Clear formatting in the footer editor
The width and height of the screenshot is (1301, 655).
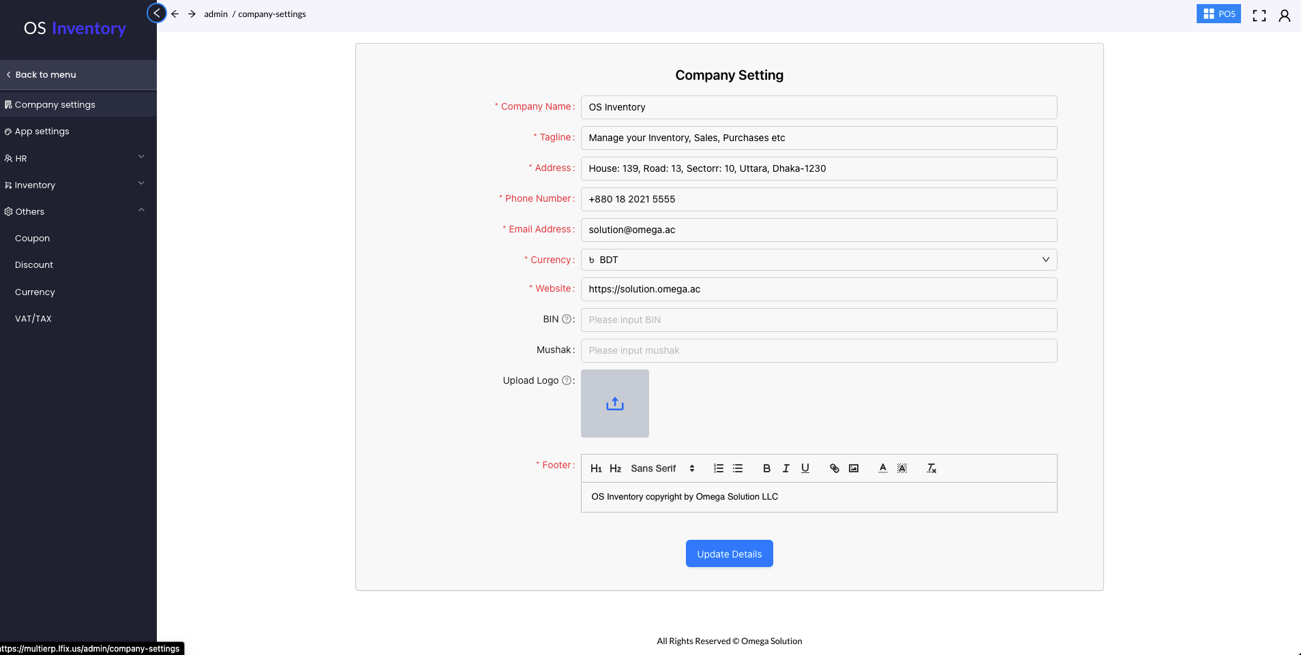(x=931, y=468)
